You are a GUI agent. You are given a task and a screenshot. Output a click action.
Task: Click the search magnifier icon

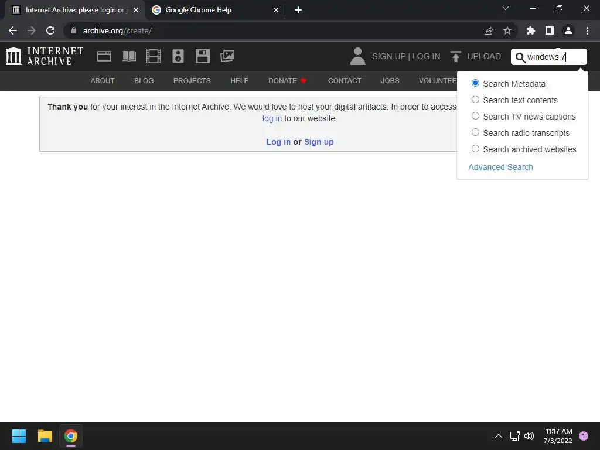point(520,57)
